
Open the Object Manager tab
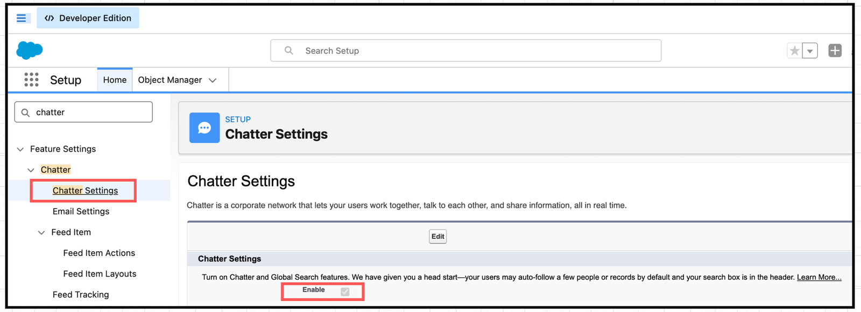170,80
